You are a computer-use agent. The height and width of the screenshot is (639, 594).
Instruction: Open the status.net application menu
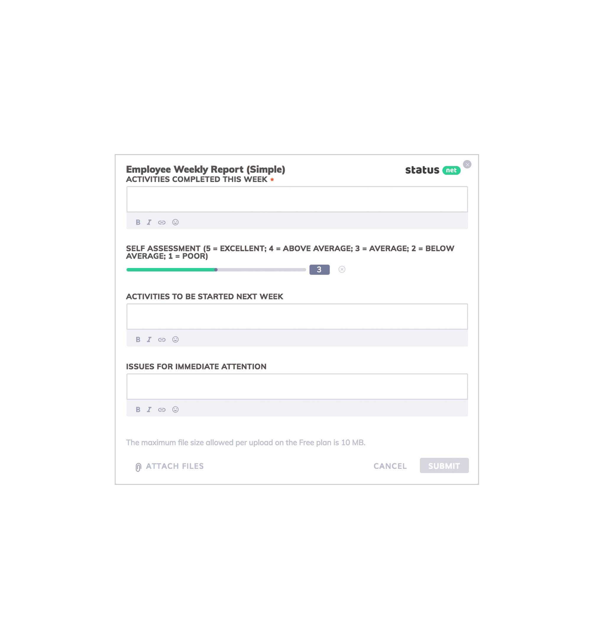point(432,169)
